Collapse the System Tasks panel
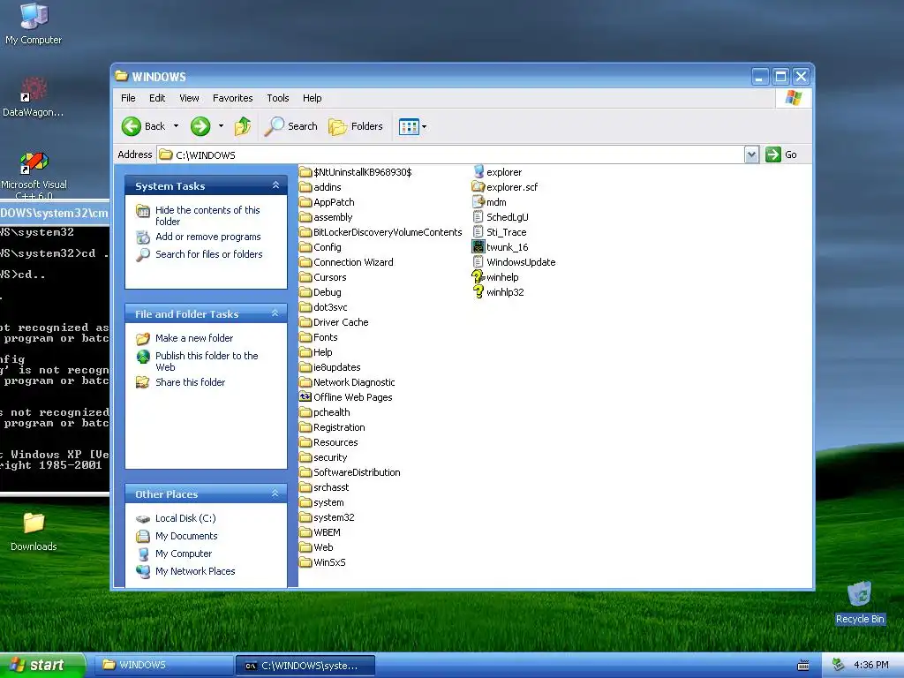904x678 pixels. 275,185
